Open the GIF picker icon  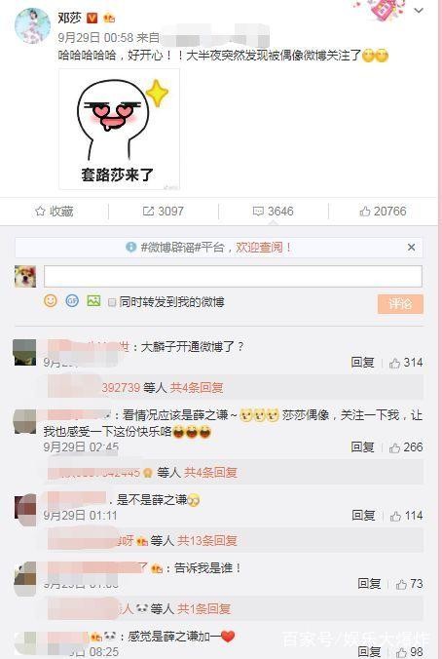(72, 300)
